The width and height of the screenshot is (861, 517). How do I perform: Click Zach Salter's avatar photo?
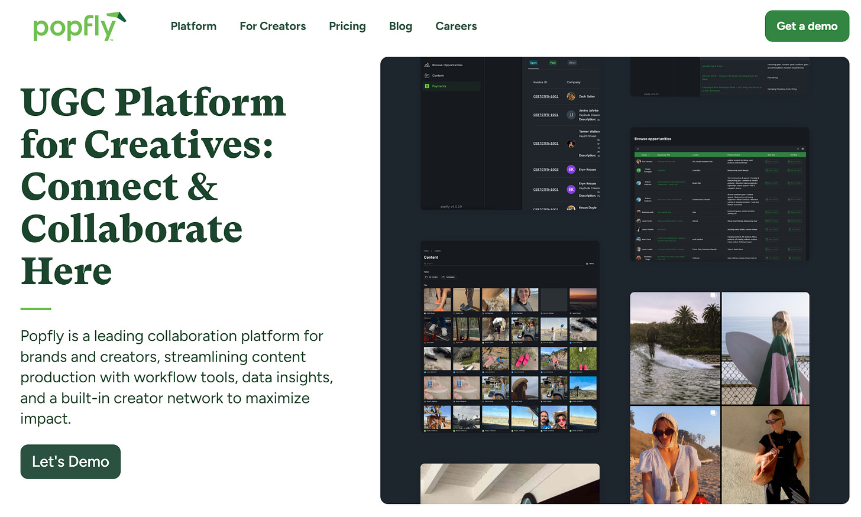coord(571,96)
